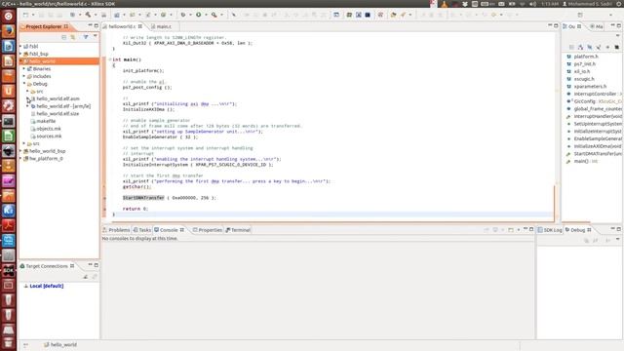
Task: Click Project Explorer filter icon
Action: pyautogui.click(x=86, y=37)
